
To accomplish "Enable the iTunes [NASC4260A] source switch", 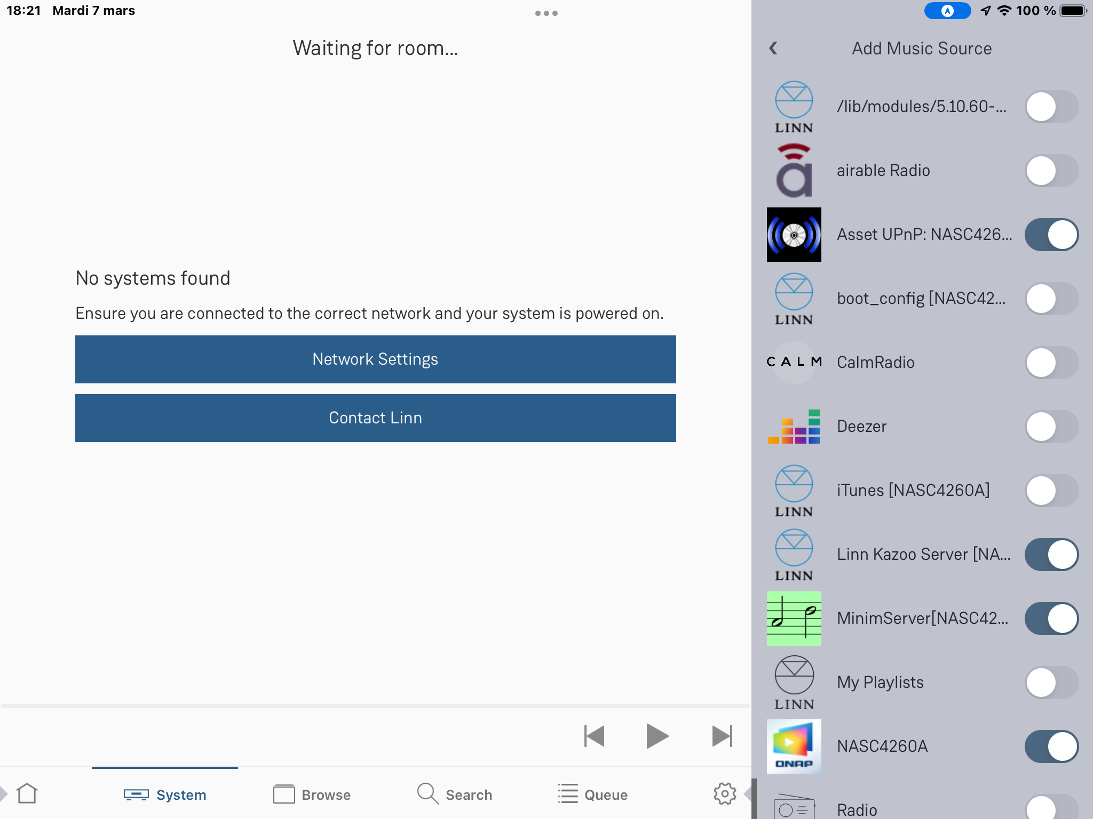I will pos(1051,491).
